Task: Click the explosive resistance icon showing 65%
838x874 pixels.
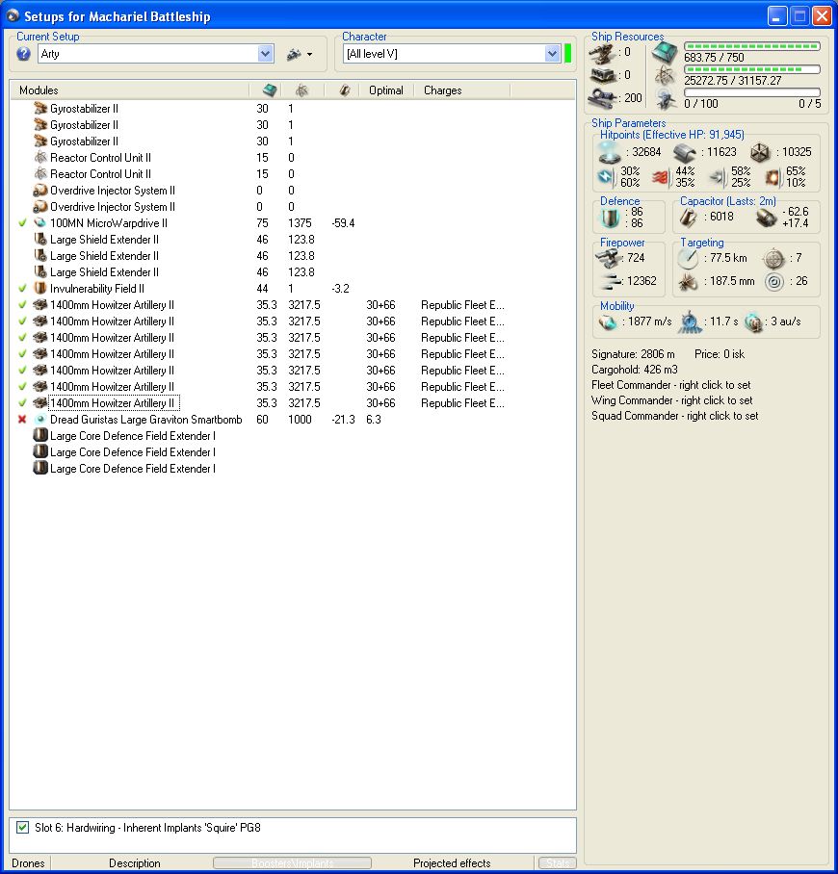Action: [773, 177]
